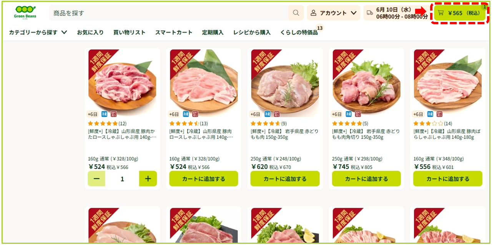Click the star rating of 豚肉ばら item
Screen dimensions: 492x245
tap(428, 123)
